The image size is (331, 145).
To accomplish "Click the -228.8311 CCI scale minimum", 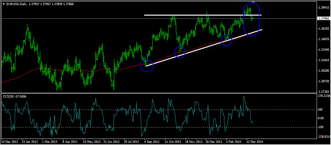I will click(324, 137).
